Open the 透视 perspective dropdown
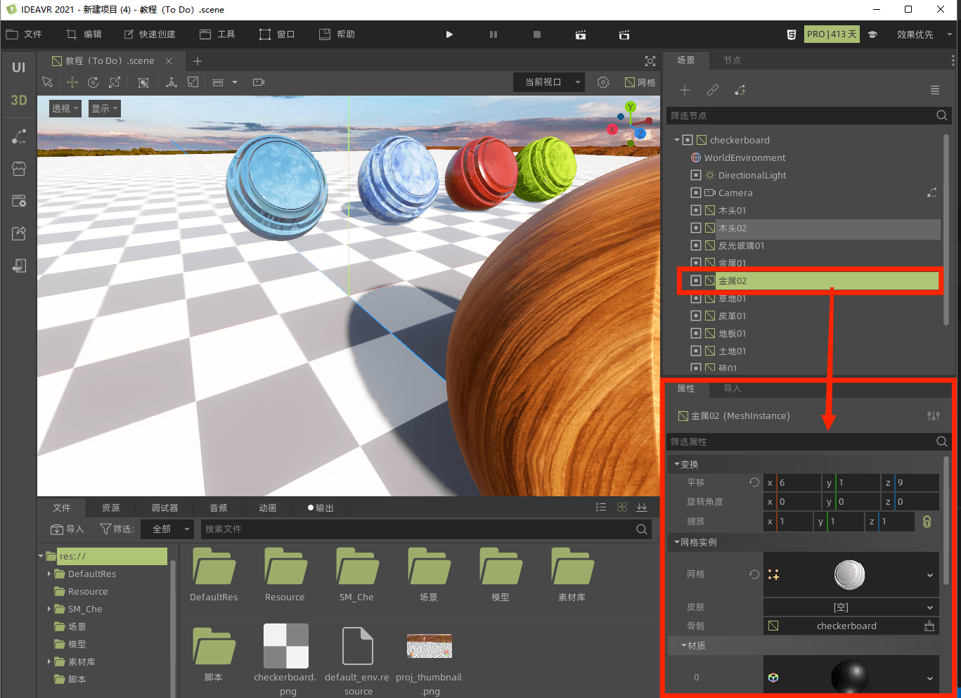This screenshot has height=698, width=961. 65,108
